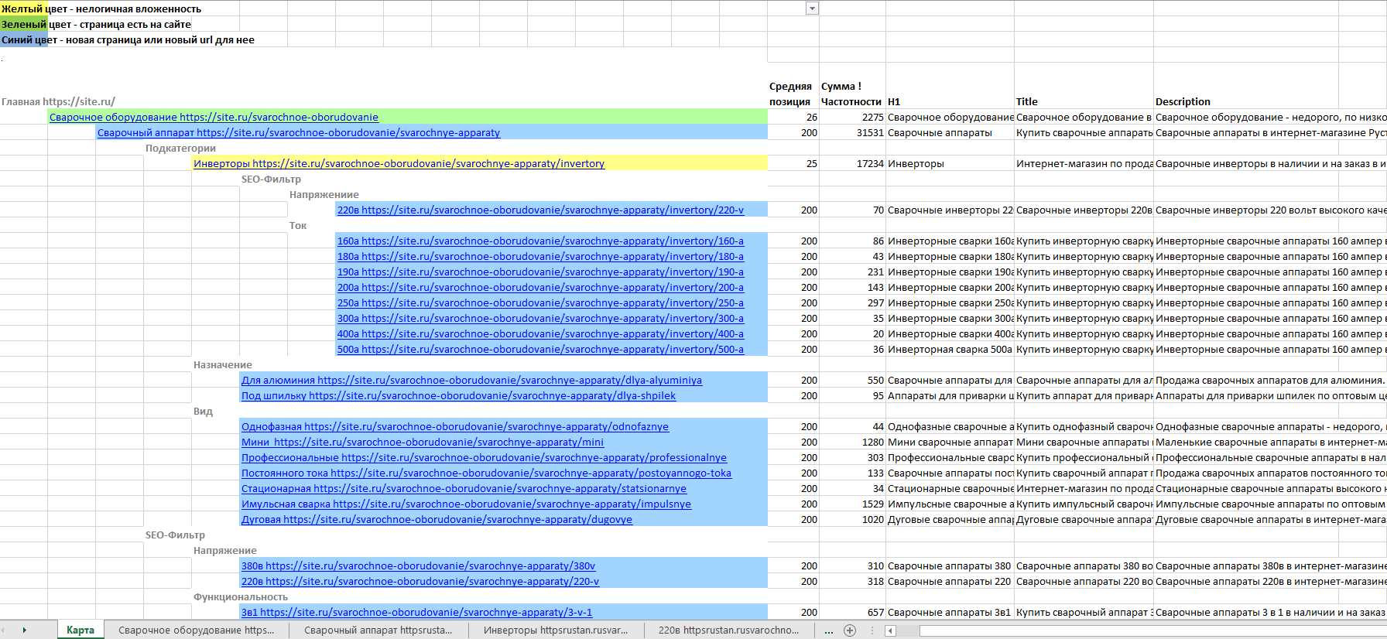Open the Сварочный аппарат httpsrusta sheet tab
Screen dimensions: 1387x639
point(378,630)
